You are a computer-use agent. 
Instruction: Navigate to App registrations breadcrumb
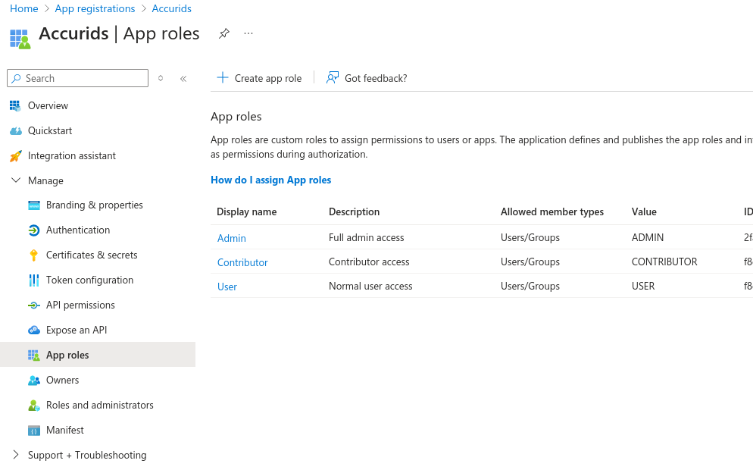click(x=95, y=8)
